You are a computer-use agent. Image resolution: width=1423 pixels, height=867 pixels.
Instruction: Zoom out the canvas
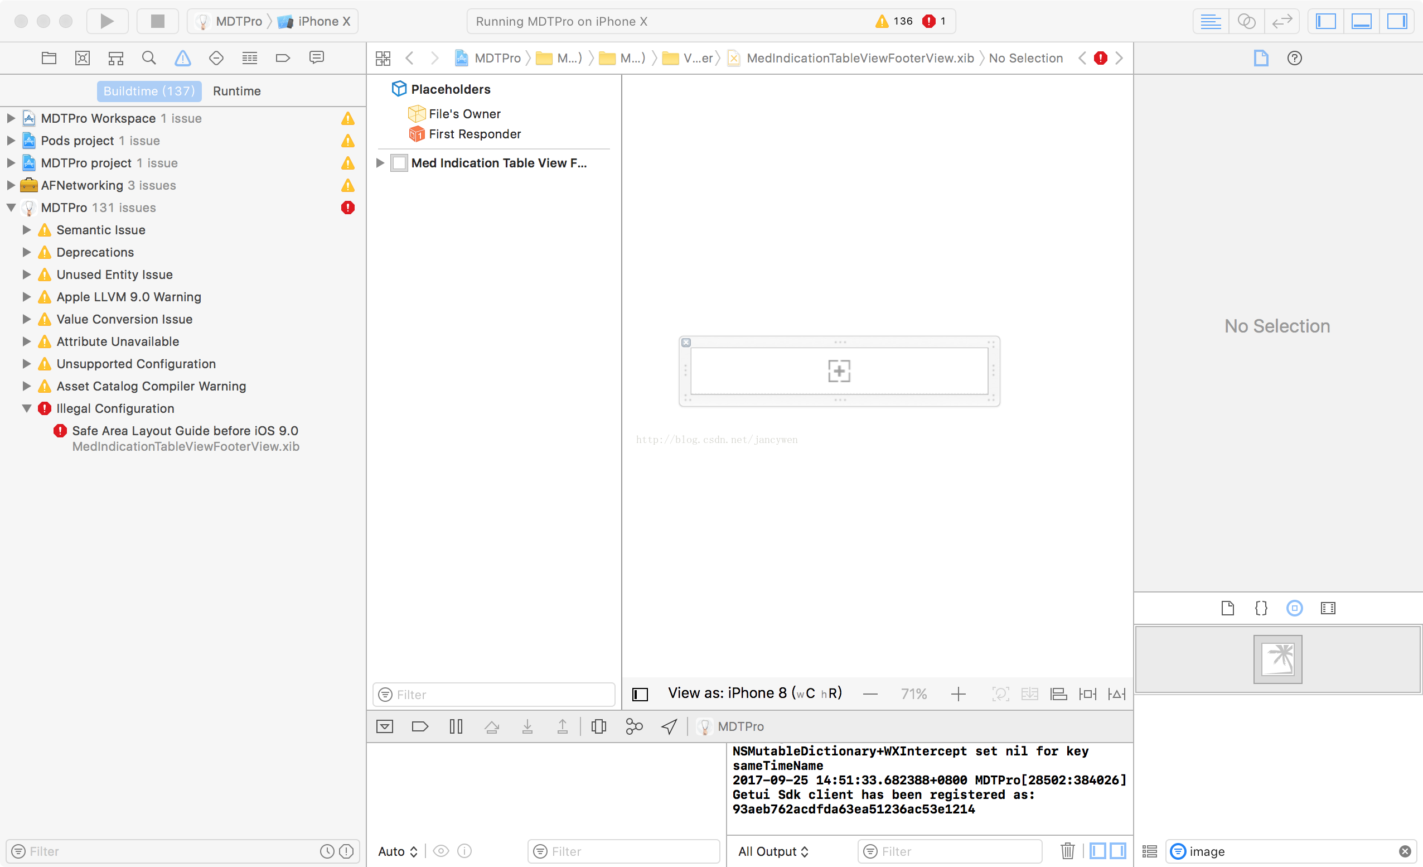click(870, 693)
